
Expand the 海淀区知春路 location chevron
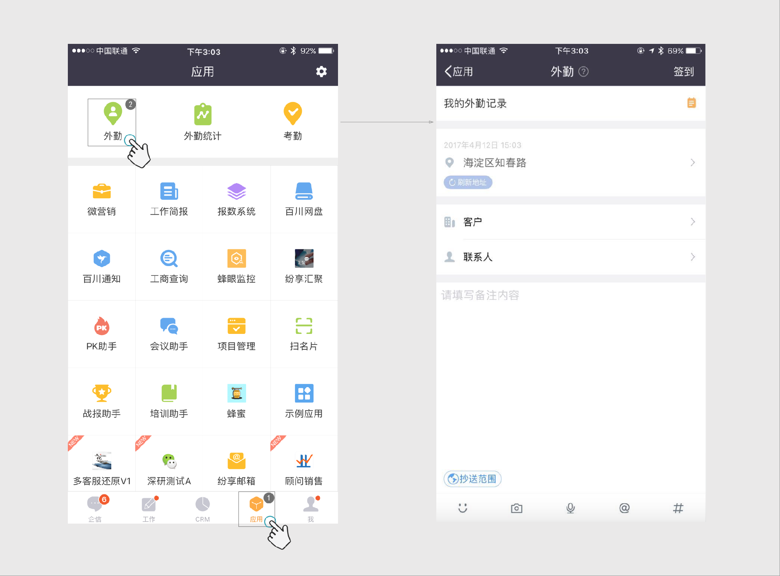point(693,162)
